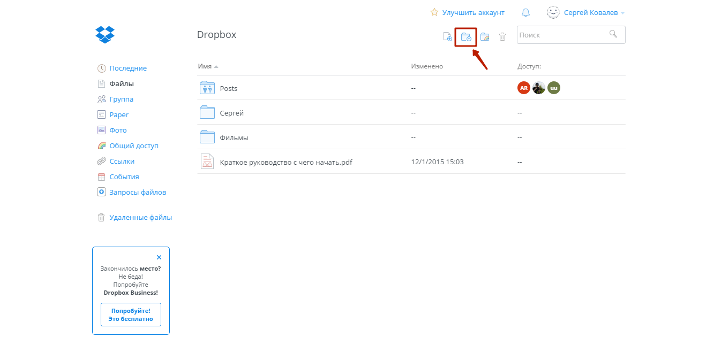Open Удаленные файлы in the sidebar
721x337 pixels.
tap(140, 218)
